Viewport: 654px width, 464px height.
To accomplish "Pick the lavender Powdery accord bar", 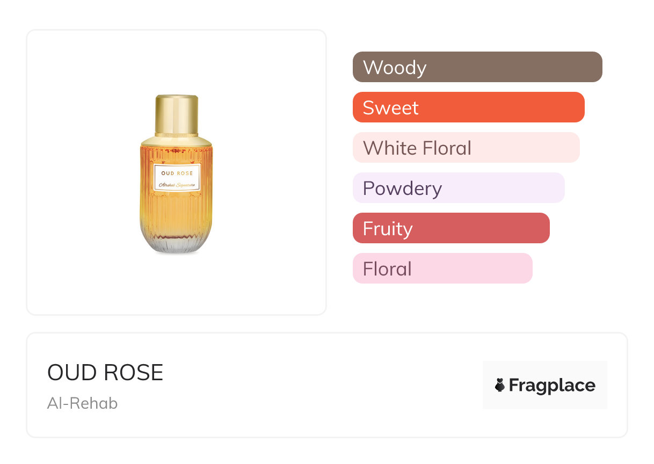I will [459, 188].
